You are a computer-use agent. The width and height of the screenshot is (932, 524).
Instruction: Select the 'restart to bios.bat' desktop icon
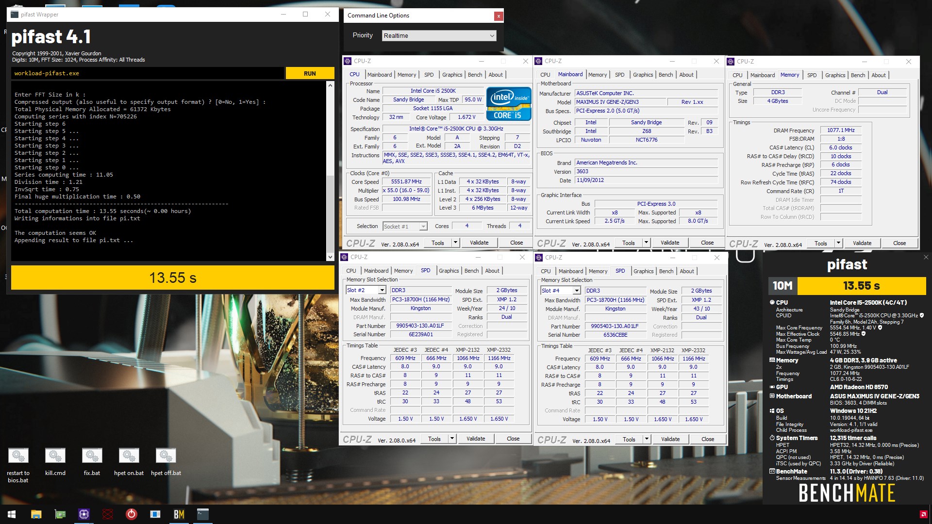pos(18,465)
